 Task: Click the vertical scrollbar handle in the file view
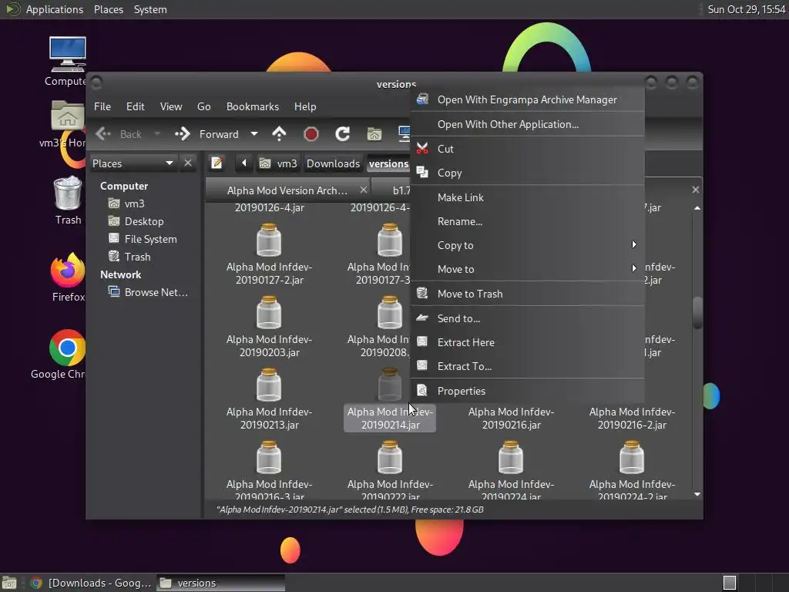tap(697, 313)
